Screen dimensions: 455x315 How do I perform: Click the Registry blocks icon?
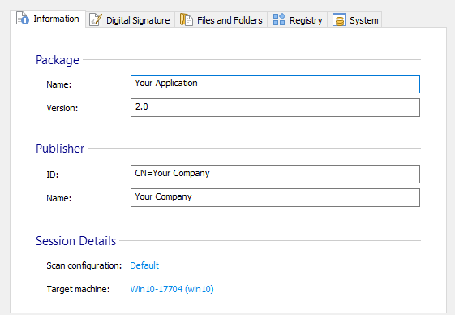(x=279, y=19)
